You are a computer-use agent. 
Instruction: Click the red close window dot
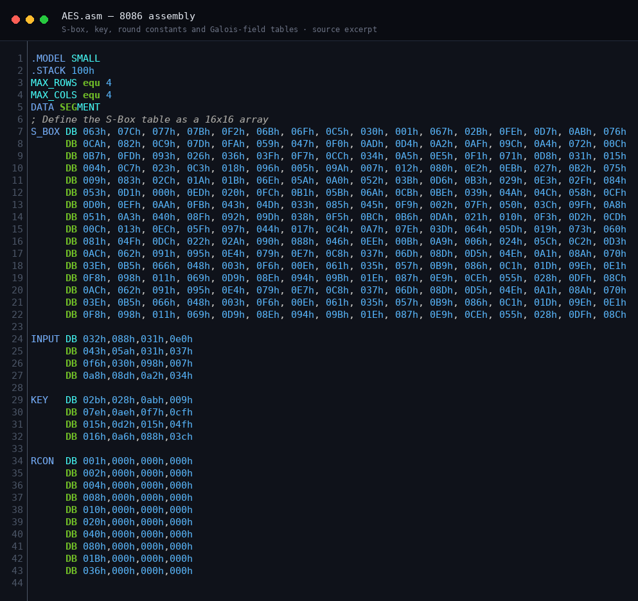(x=16, y=19)
